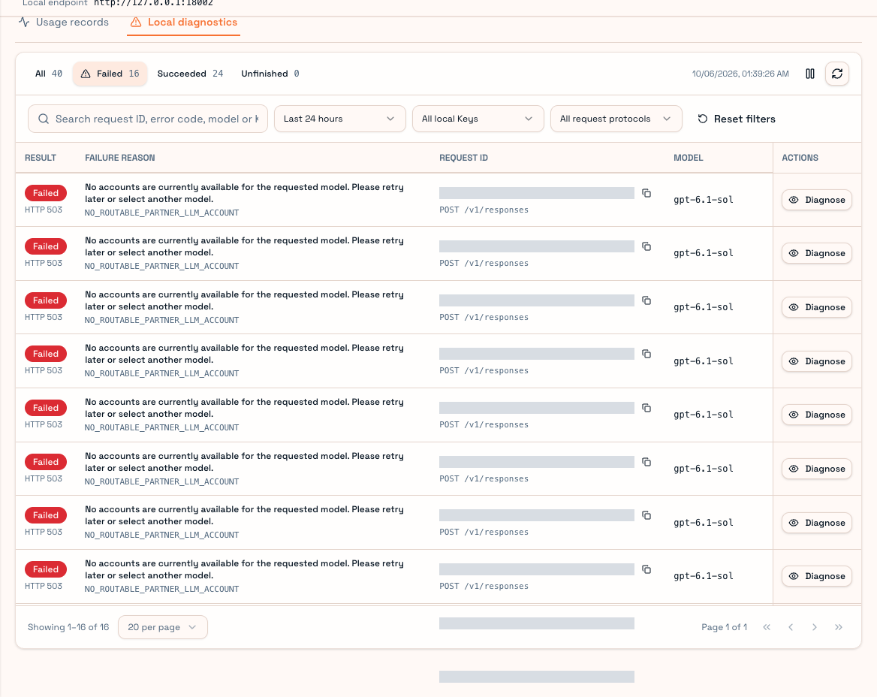This screenshot has width=877, height=697.
Task: Jump to the last page with double-right chevron
Action: [x=839, y=627]
